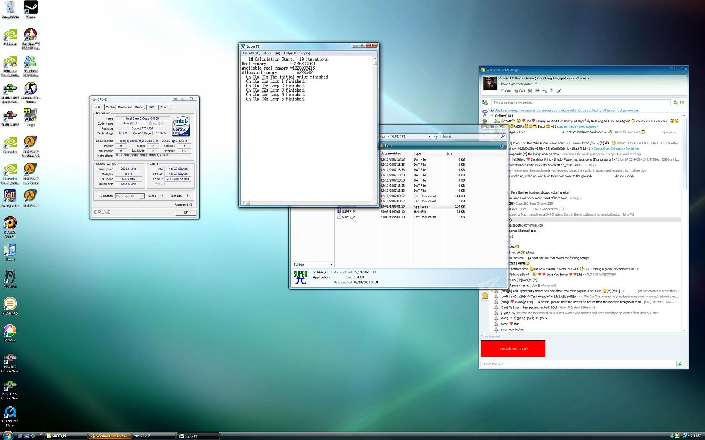The image size is (705, 440).
Task: Click the Messenger games controller icon
Action: click(x=530, y=91)
